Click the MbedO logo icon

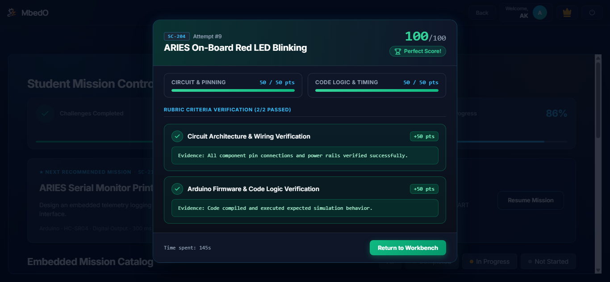click(12, 13)
